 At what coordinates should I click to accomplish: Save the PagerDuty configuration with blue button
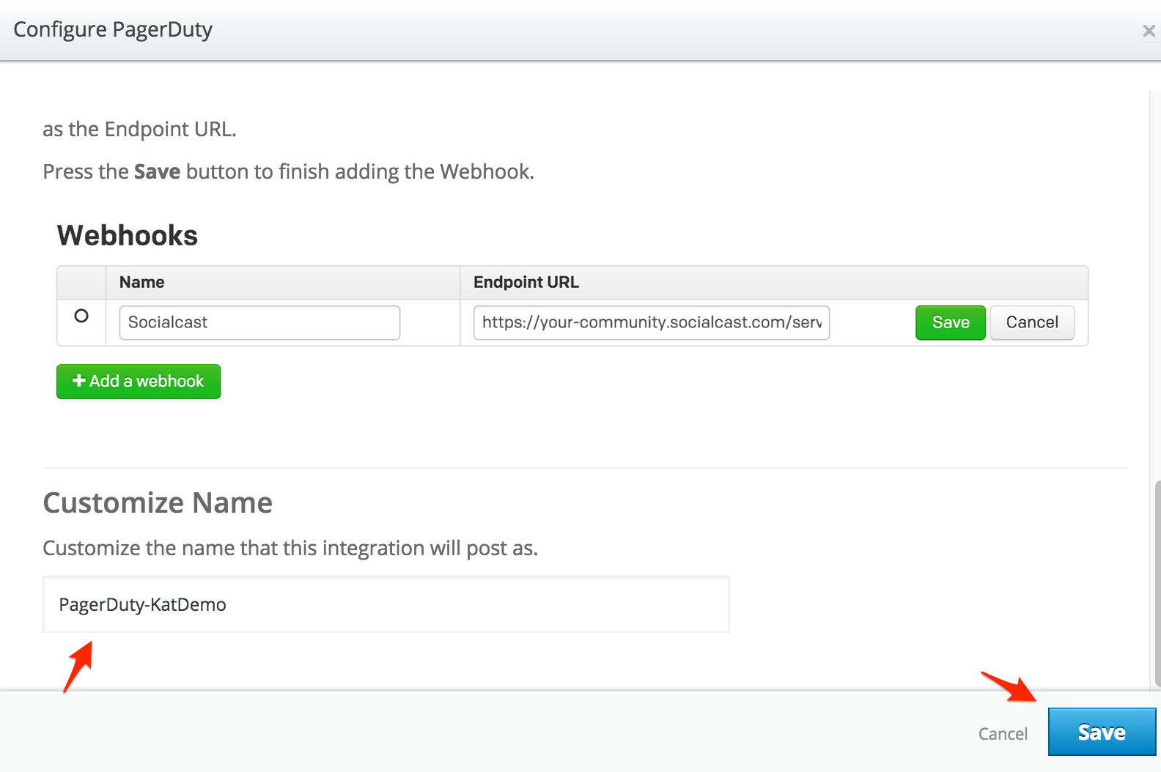[1102, 732]
